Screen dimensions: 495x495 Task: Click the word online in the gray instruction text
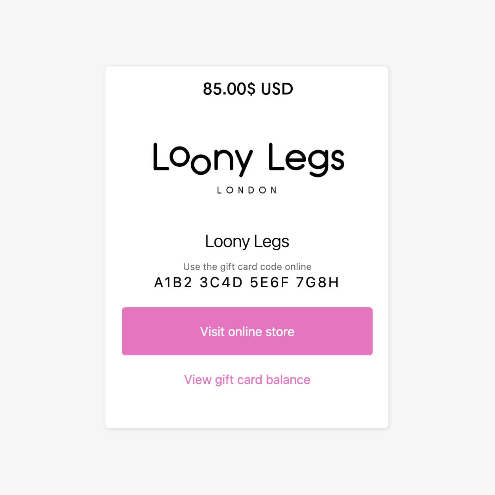pyautogui.click(x=298, y=267)
